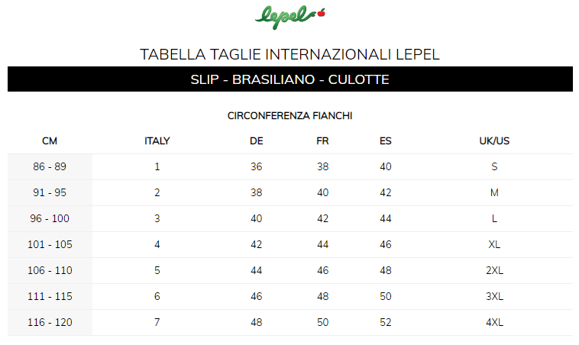Click the Lepel logo at top

(x=289, y=18)
